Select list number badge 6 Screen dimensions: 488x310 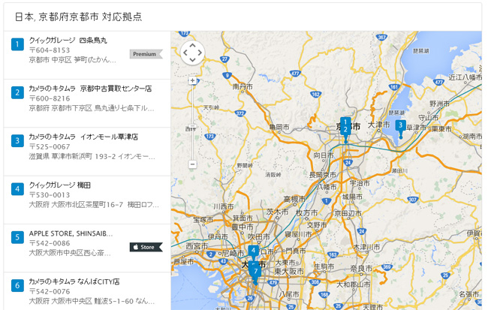tap(17, 285)
